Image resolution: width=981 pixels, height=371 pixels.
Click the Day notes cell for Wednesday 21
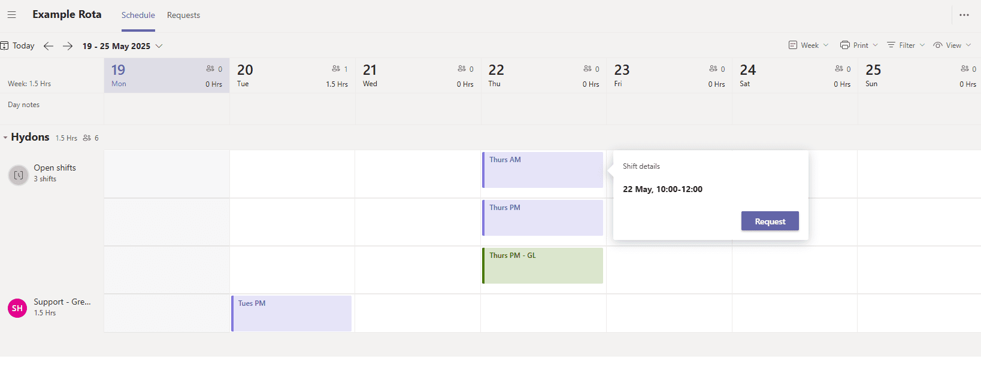pos(418,108)
